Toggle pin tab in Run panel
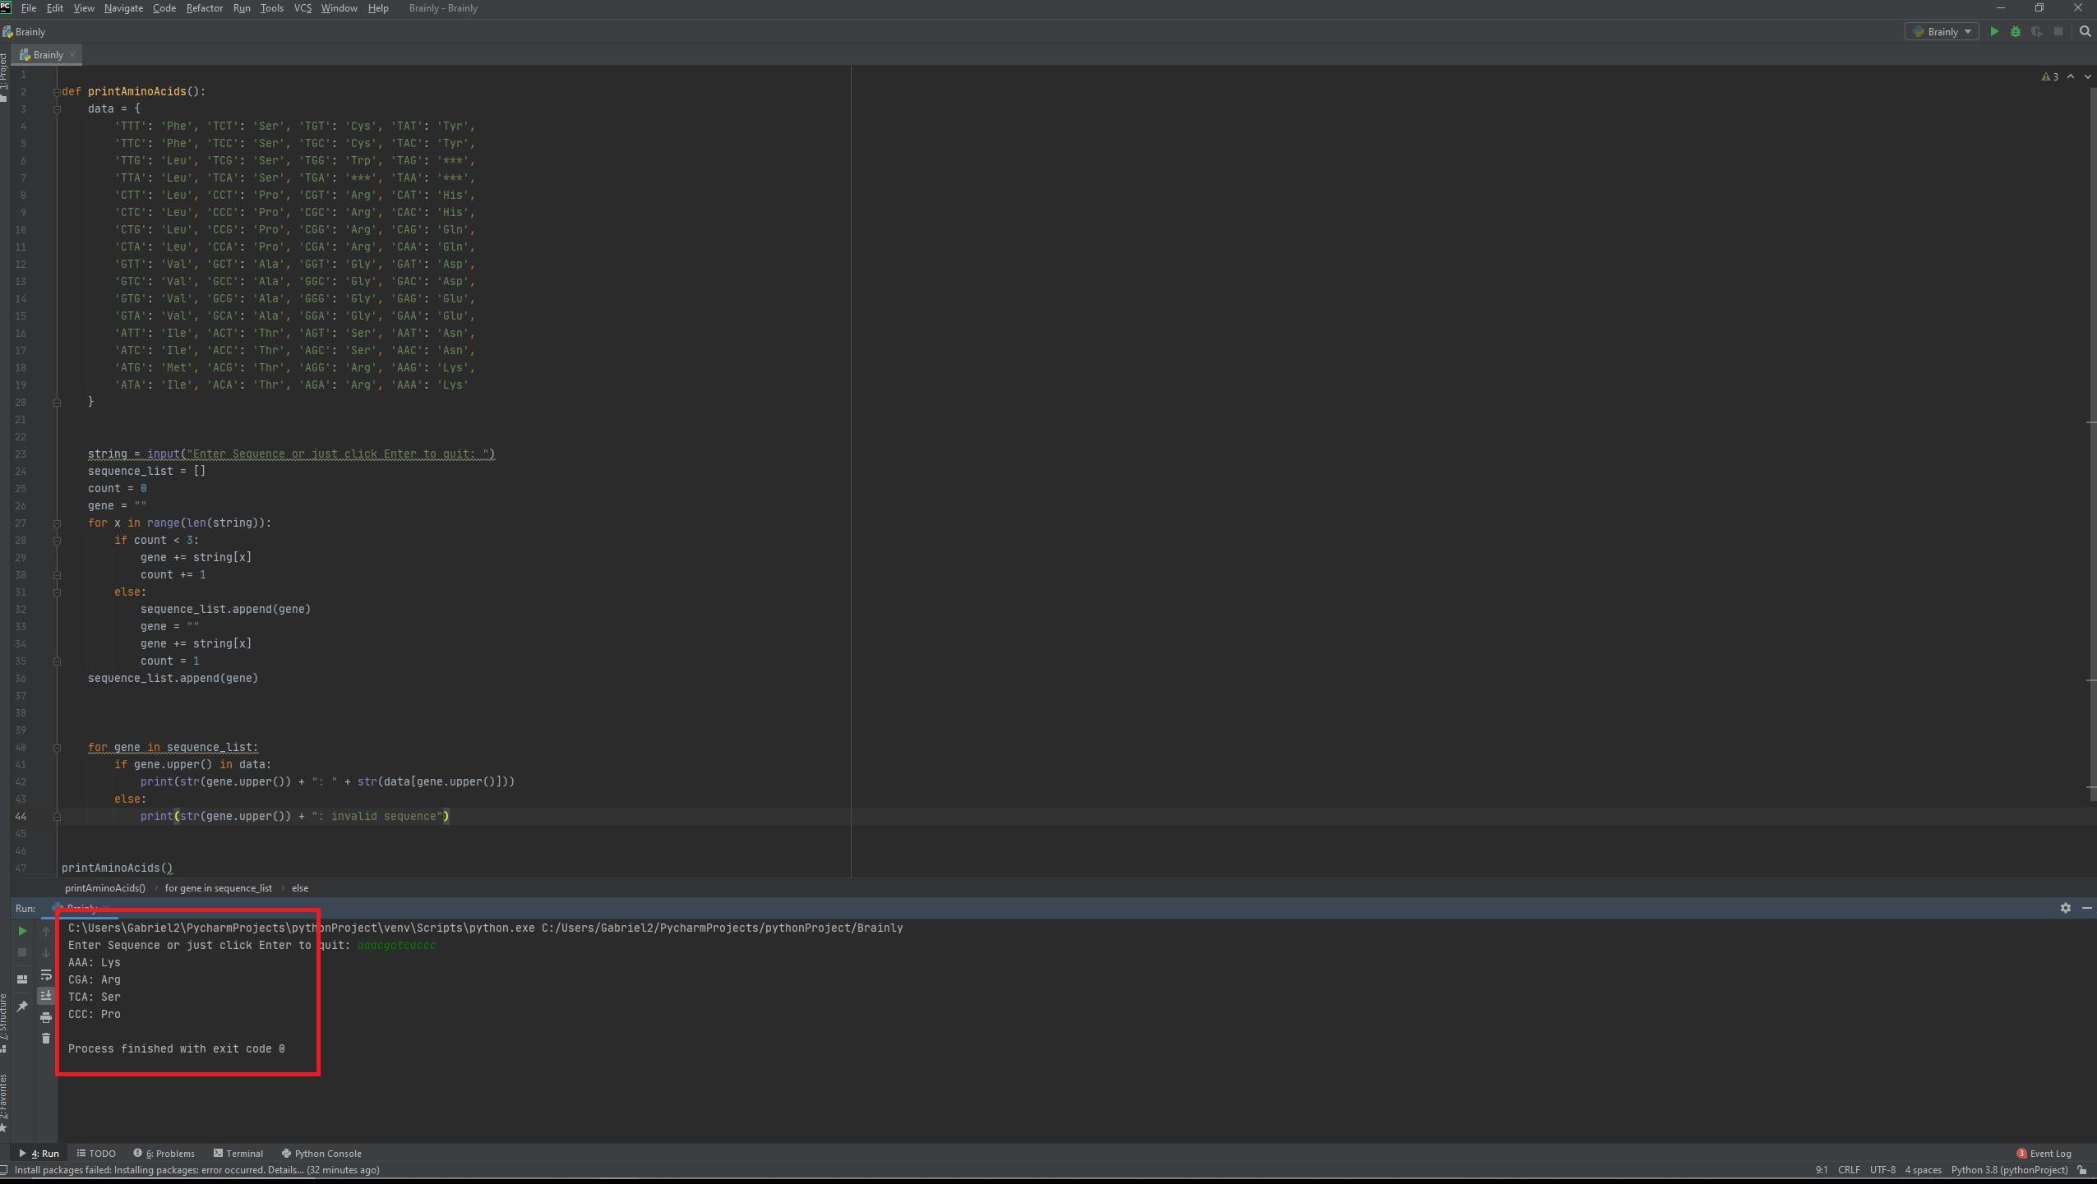The image size is (2097, 1184). tap(22, 1007)
